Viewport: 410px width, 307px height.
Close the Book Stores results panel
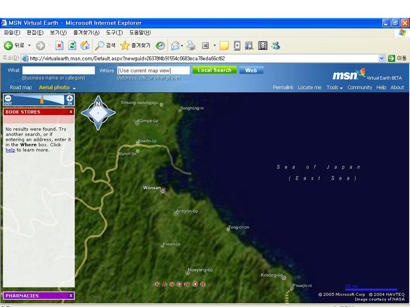point(71,112)
